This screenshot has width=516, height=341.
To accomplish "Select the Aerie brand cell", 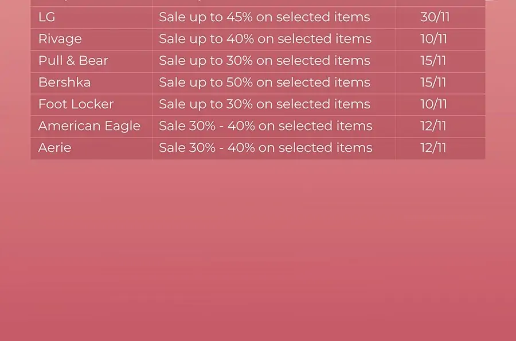I will (x=92, y=148).
